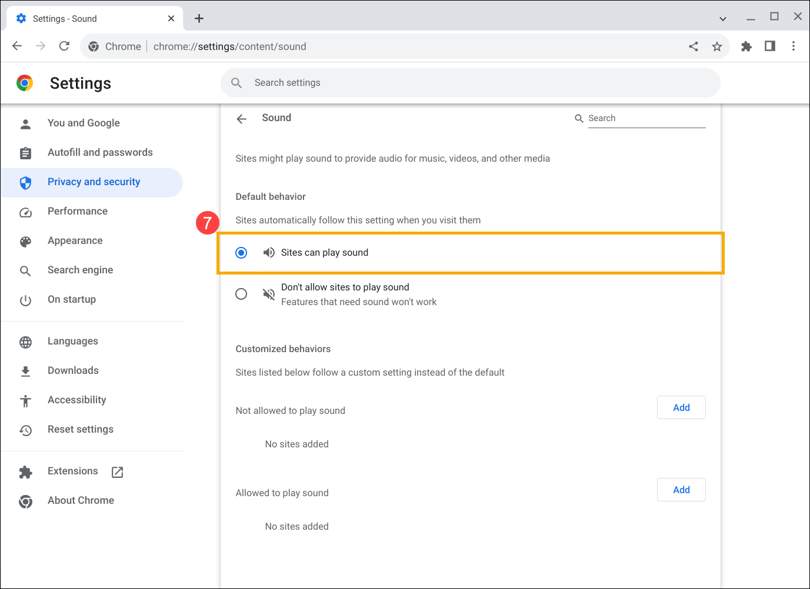Toggle the side panel icon
The image size is (810, 589).
point(769,46)
